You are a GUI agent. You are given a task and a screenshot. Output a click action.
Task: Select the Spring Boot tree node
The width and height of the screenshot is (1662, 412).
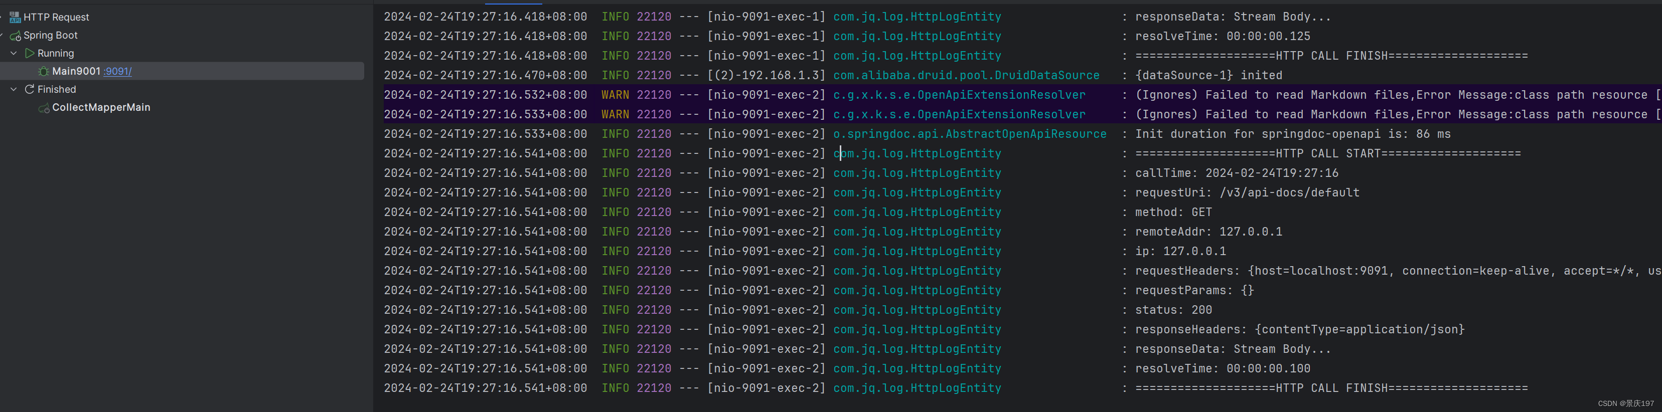click(50, 36)
